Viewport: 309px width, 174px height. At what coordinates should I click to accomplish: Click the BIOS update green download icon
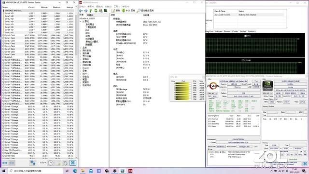click(x=124, y=11)
